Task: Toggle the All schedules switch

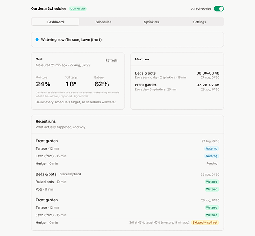Action: tap(219, 8)
